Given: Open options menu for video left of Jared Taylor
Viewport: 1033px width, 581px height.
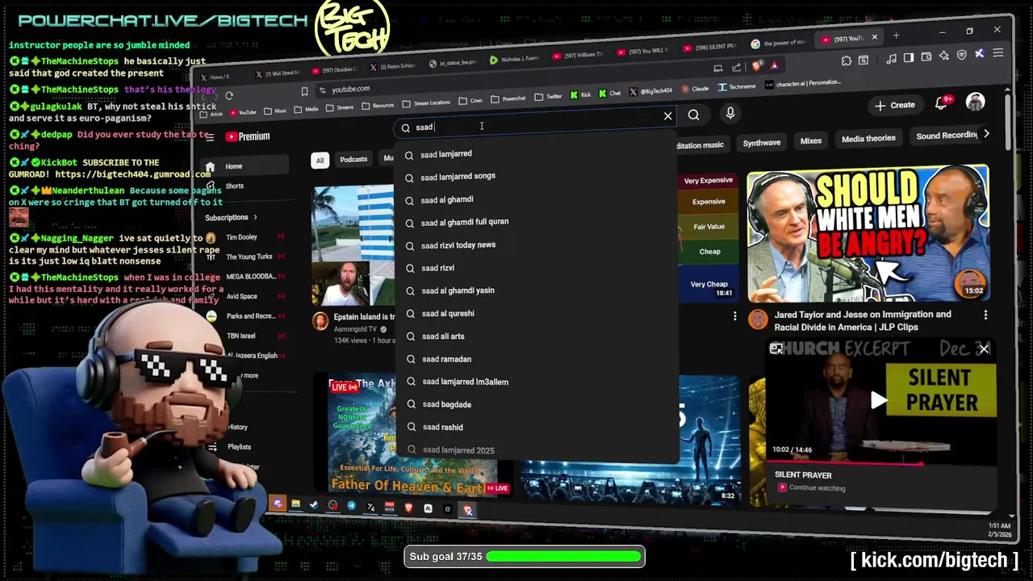Looking at the screenshot, I should coord(734,316).
